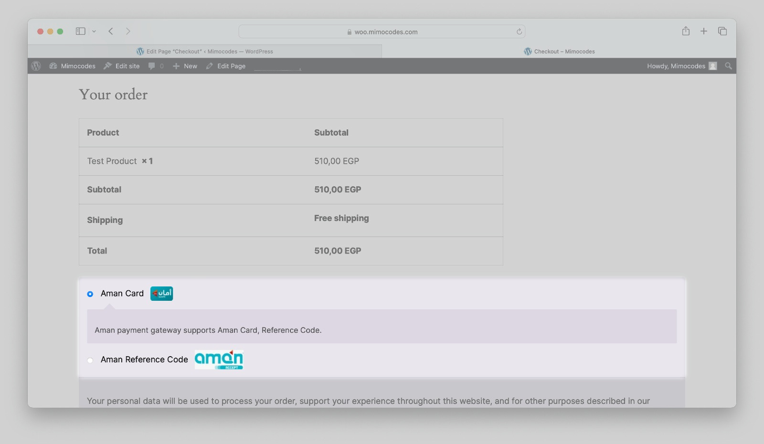Select the Aman Reference Code payment option
The image size is (764, 444).
click(90, 360)
